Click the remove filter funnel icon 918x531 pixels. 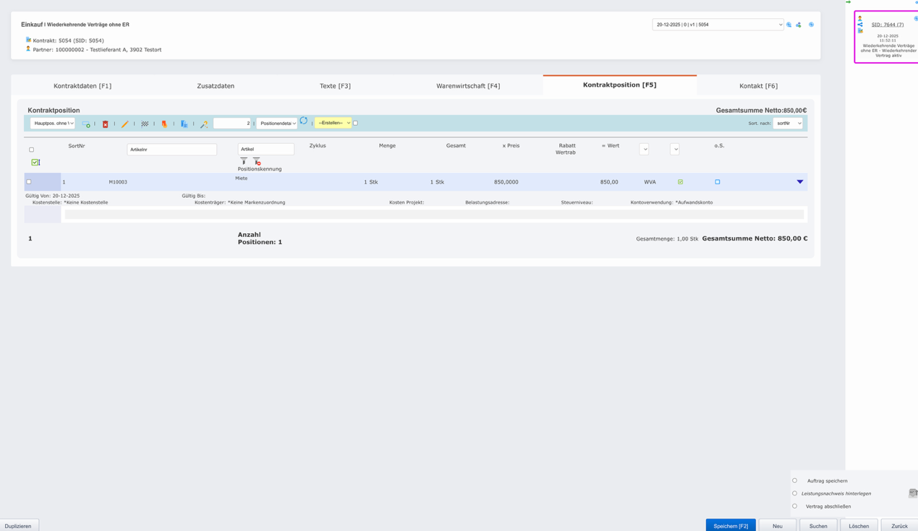[257, 161]
